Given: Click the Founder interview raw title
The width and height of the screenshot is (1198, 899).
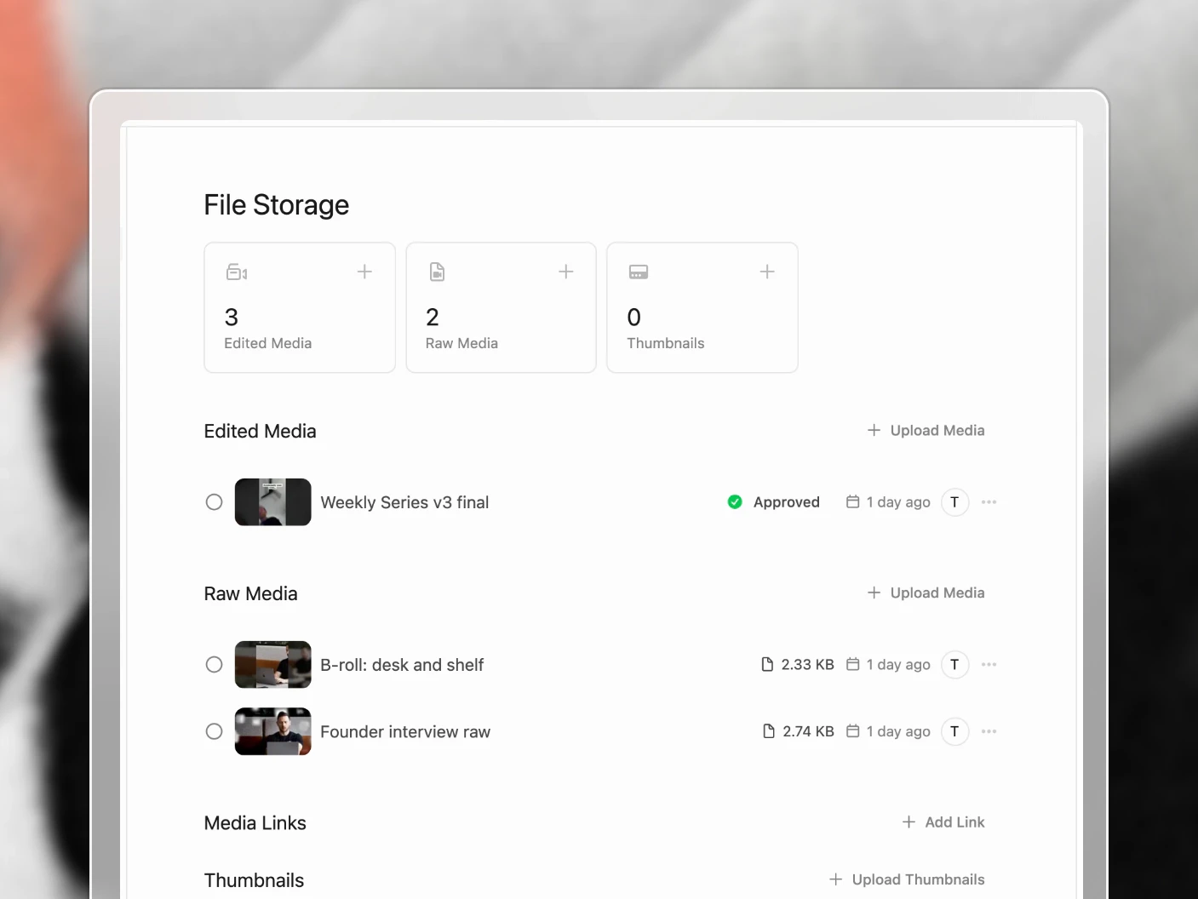Looking at the screenshot, I should tap(405, 731).
